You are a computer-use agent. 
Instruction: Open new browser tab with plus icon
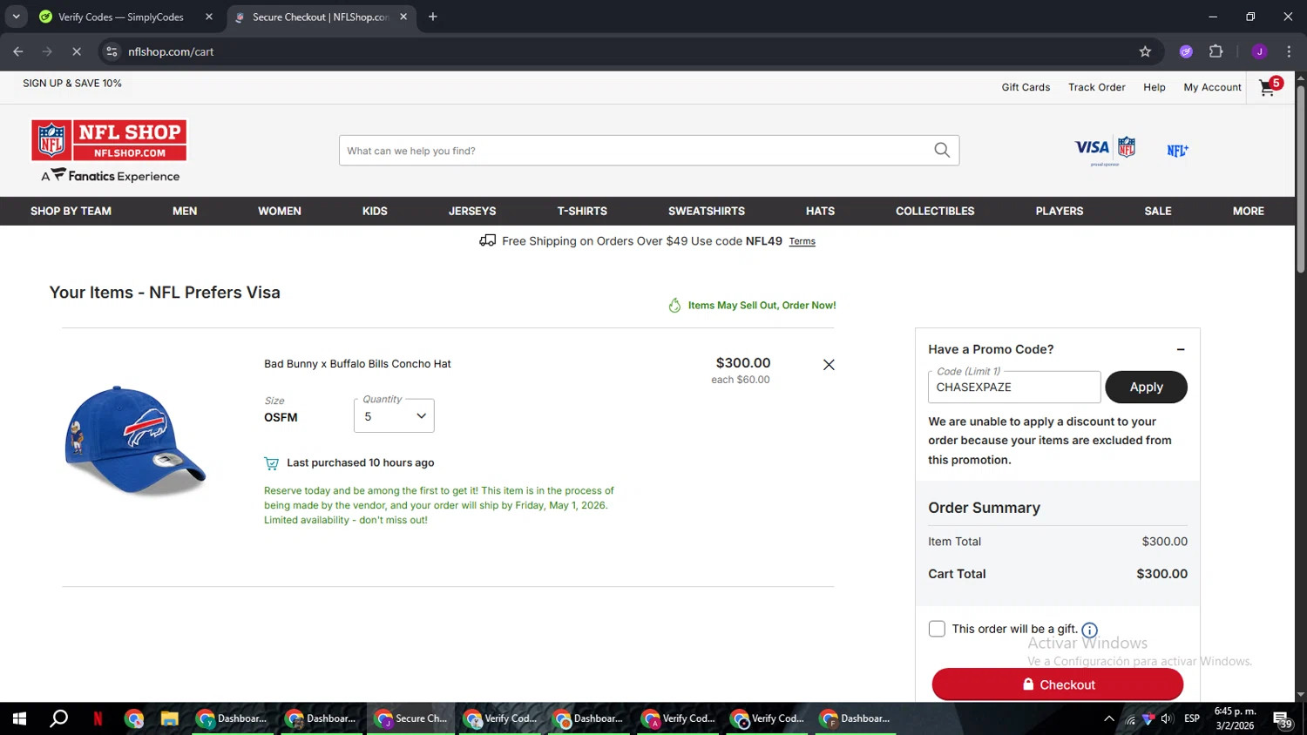pos(433,17)
